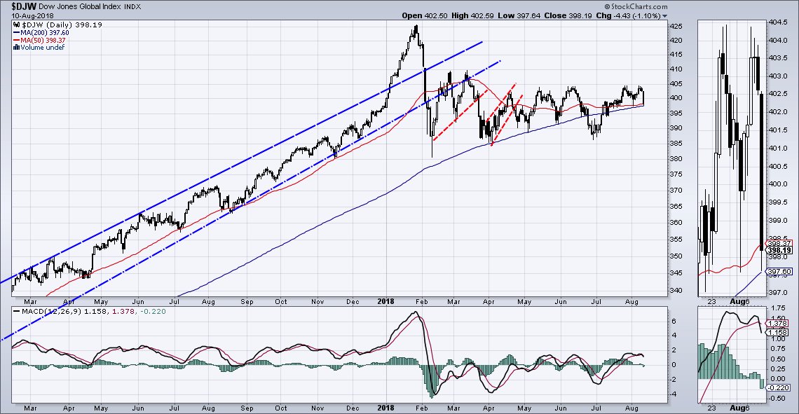
Task: Click the 1.158 tag on MACD zoom axis
Action: 777,332
